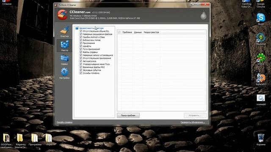Uncheck Неверные записи установщика
The image size is (271, 152).
81,55
